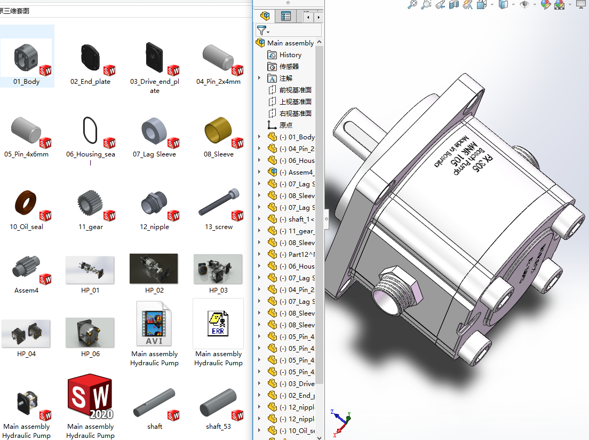
Task: Select the Zoom to Area tool
Action: 426,5
